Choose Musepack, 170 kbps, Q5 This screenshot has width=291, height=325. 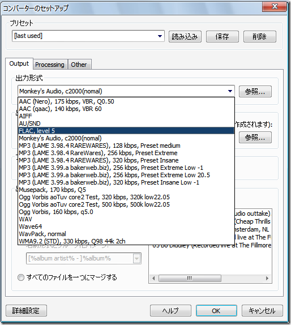126,190
